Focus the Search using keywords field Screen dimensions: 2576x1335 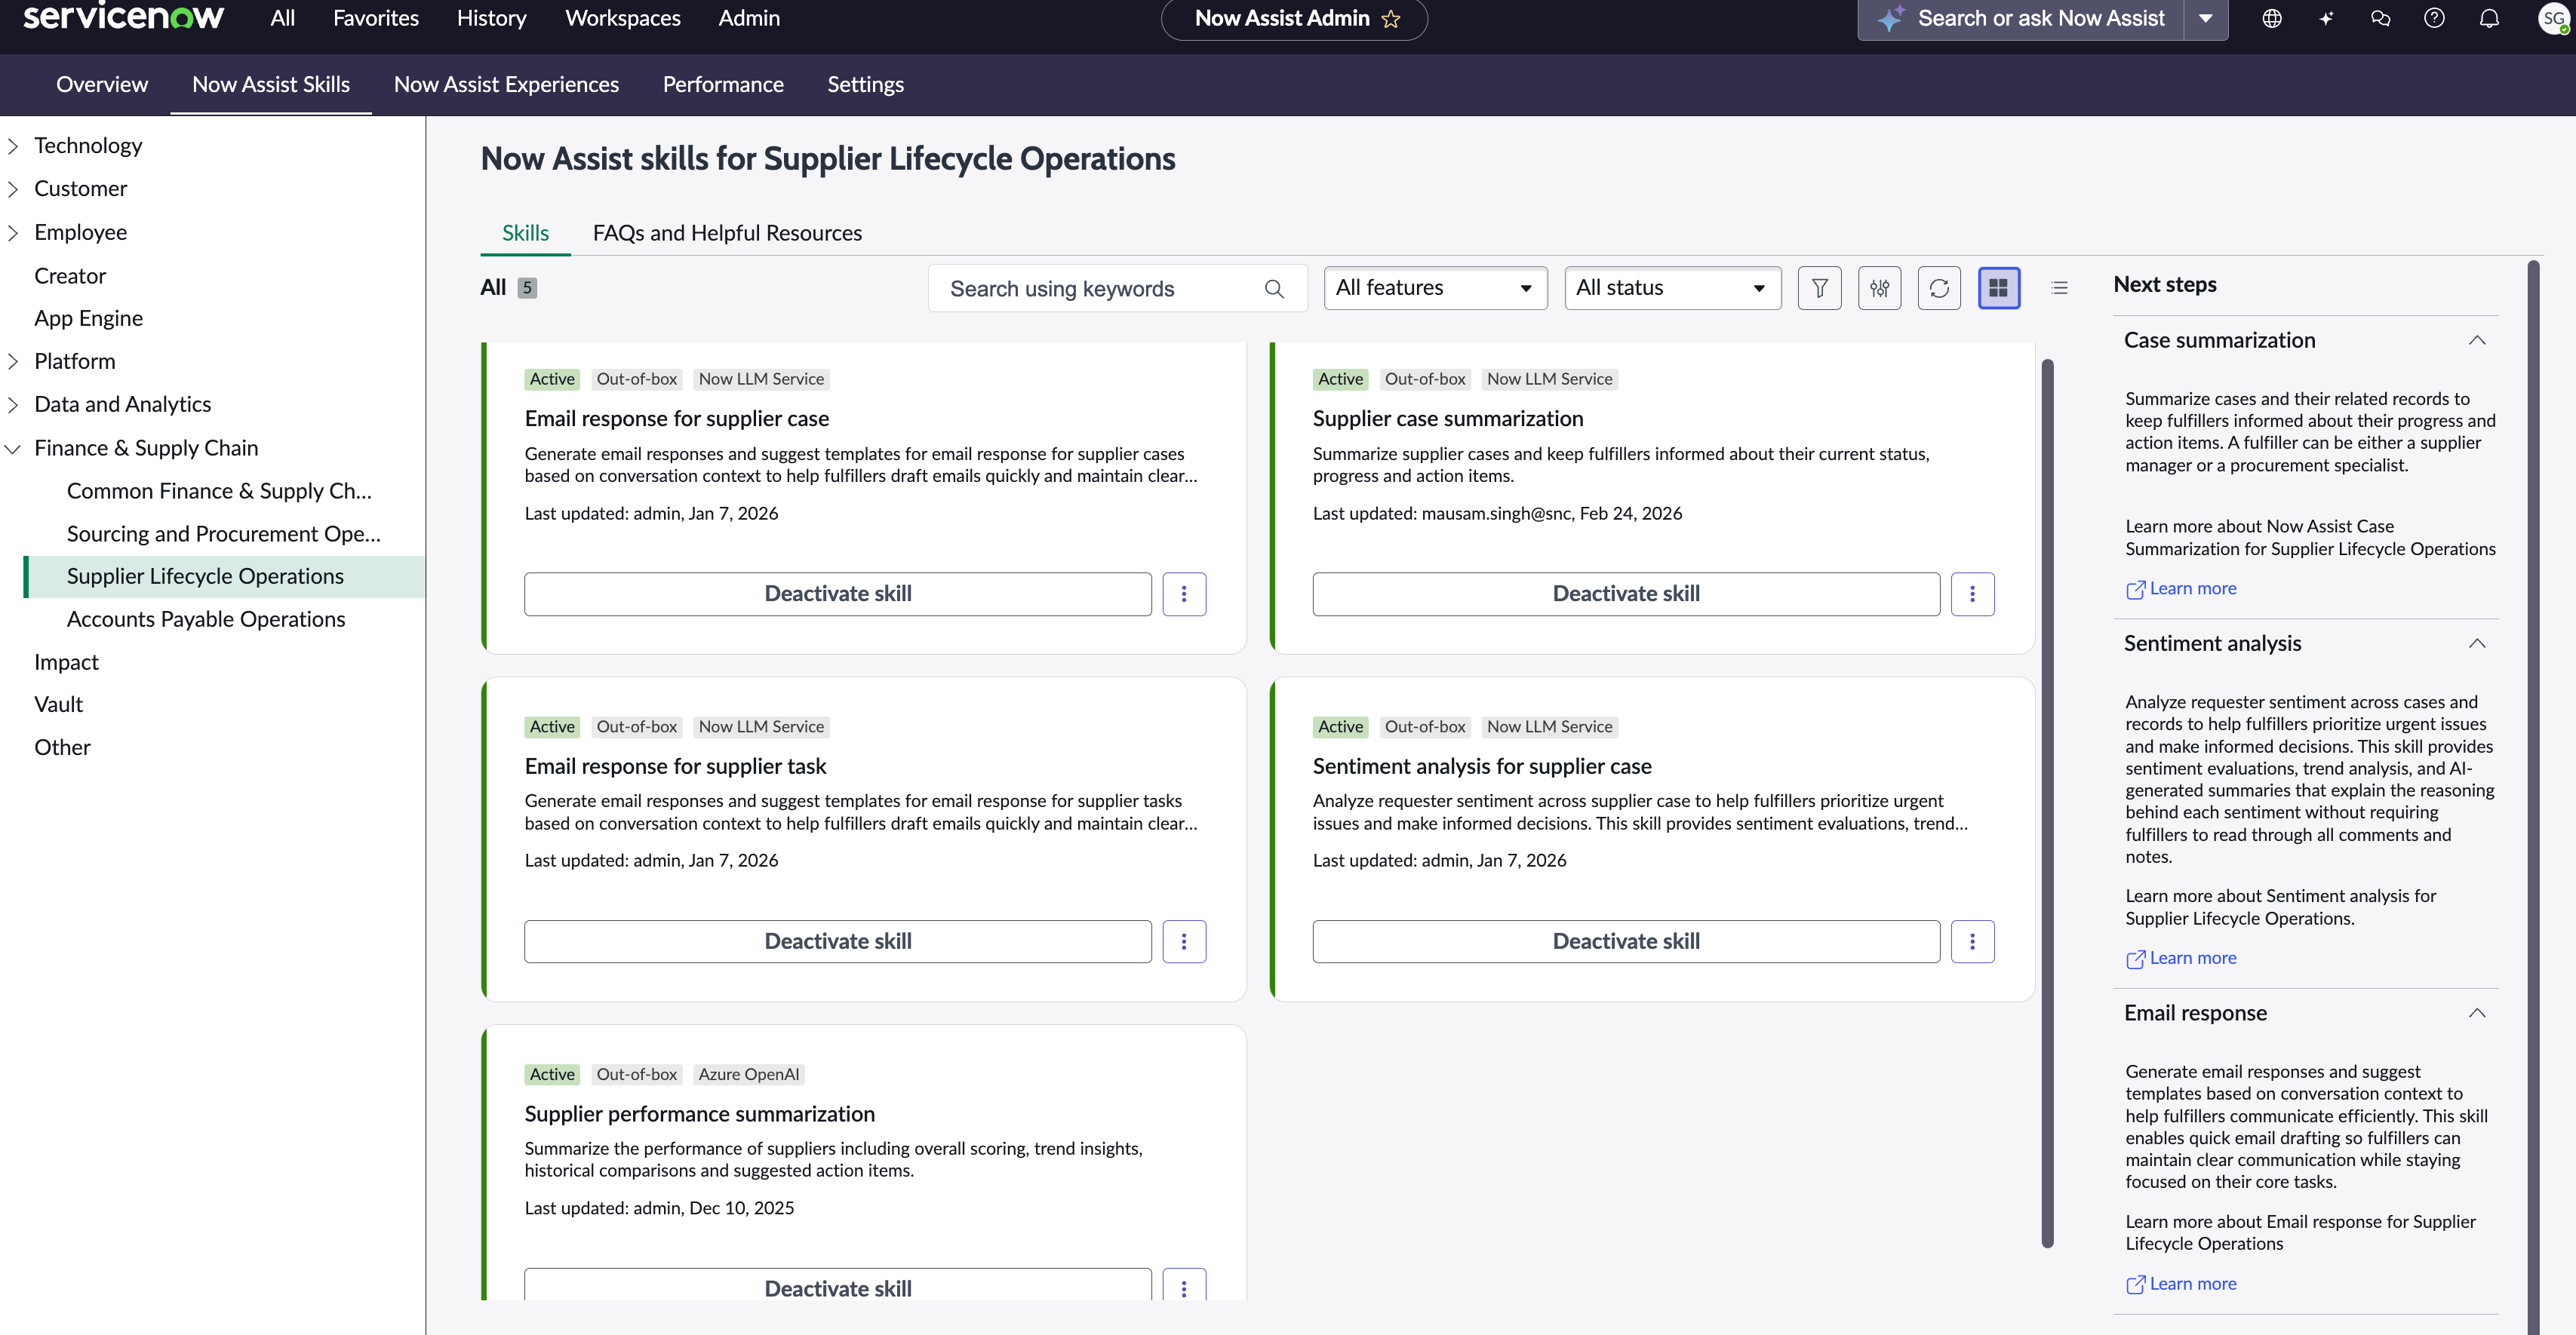[1117, 289]
